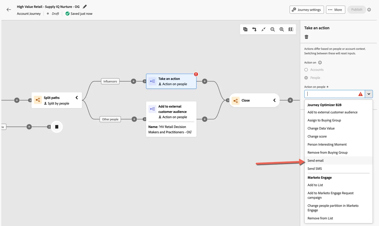Collapse the Split paths node chevron
Screen dimensions: 379x226
pyautogui.click(x=77, y=98)
